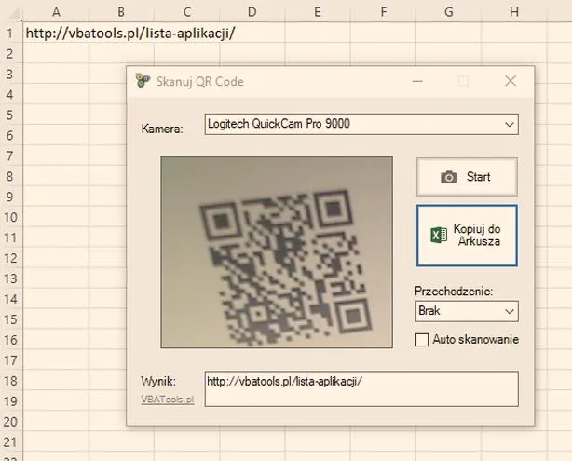Viewport: 572px width, 461px height.
Task: Select cell A1 containing the vbatools URL
Action: pyautogui.click(x=56, y=34)
